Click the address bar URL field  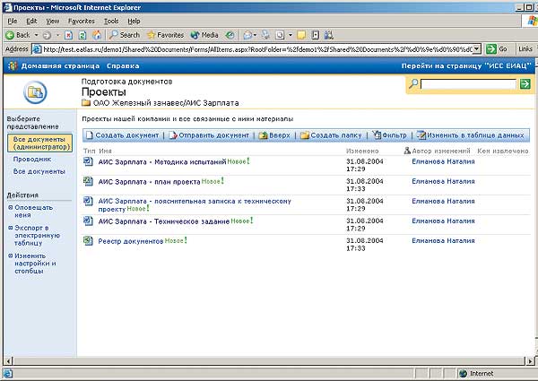click(257, 49)
